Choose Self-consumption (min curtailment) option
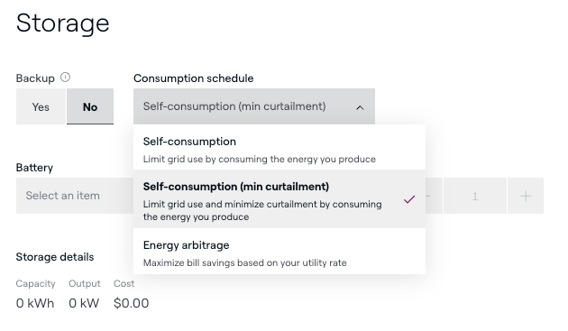 pyautogui.click(x=279, y=198)
